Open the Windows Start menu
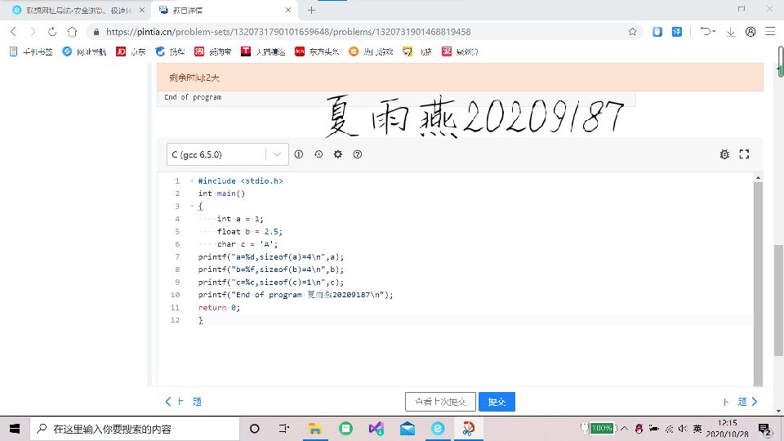Image resolution: width=784 pixels, height=441 pixels. [x=15, y=429]
